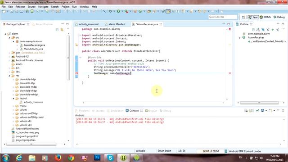288x162 pixels.
Task: Open the Navigate menu
Action: coord(43,7)
